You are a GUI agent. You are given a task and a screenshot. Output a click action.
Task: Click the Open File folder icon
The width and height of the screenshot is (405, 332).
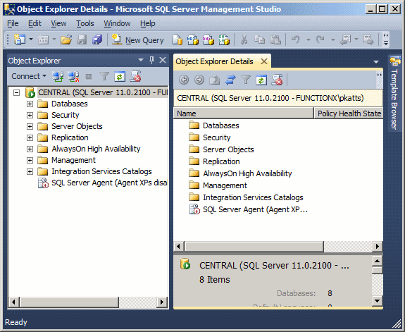(66, 39)
